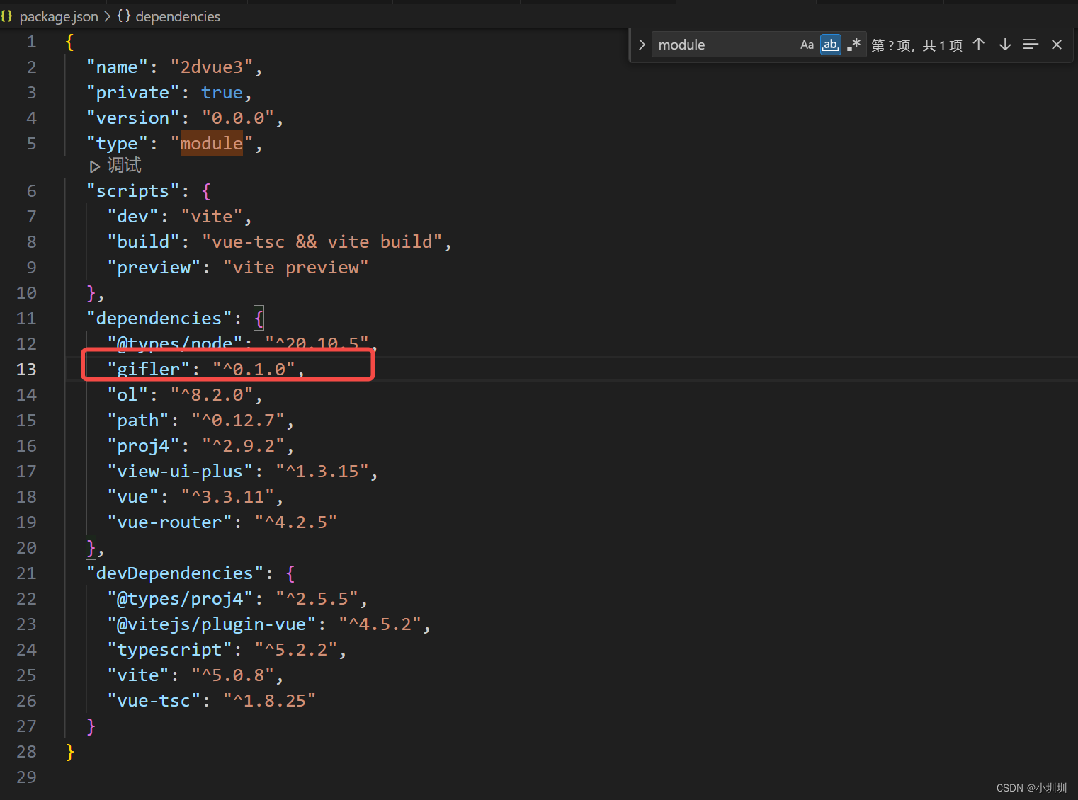
Task: Go to next match arrow
Action: click(x=1004, y=45)
